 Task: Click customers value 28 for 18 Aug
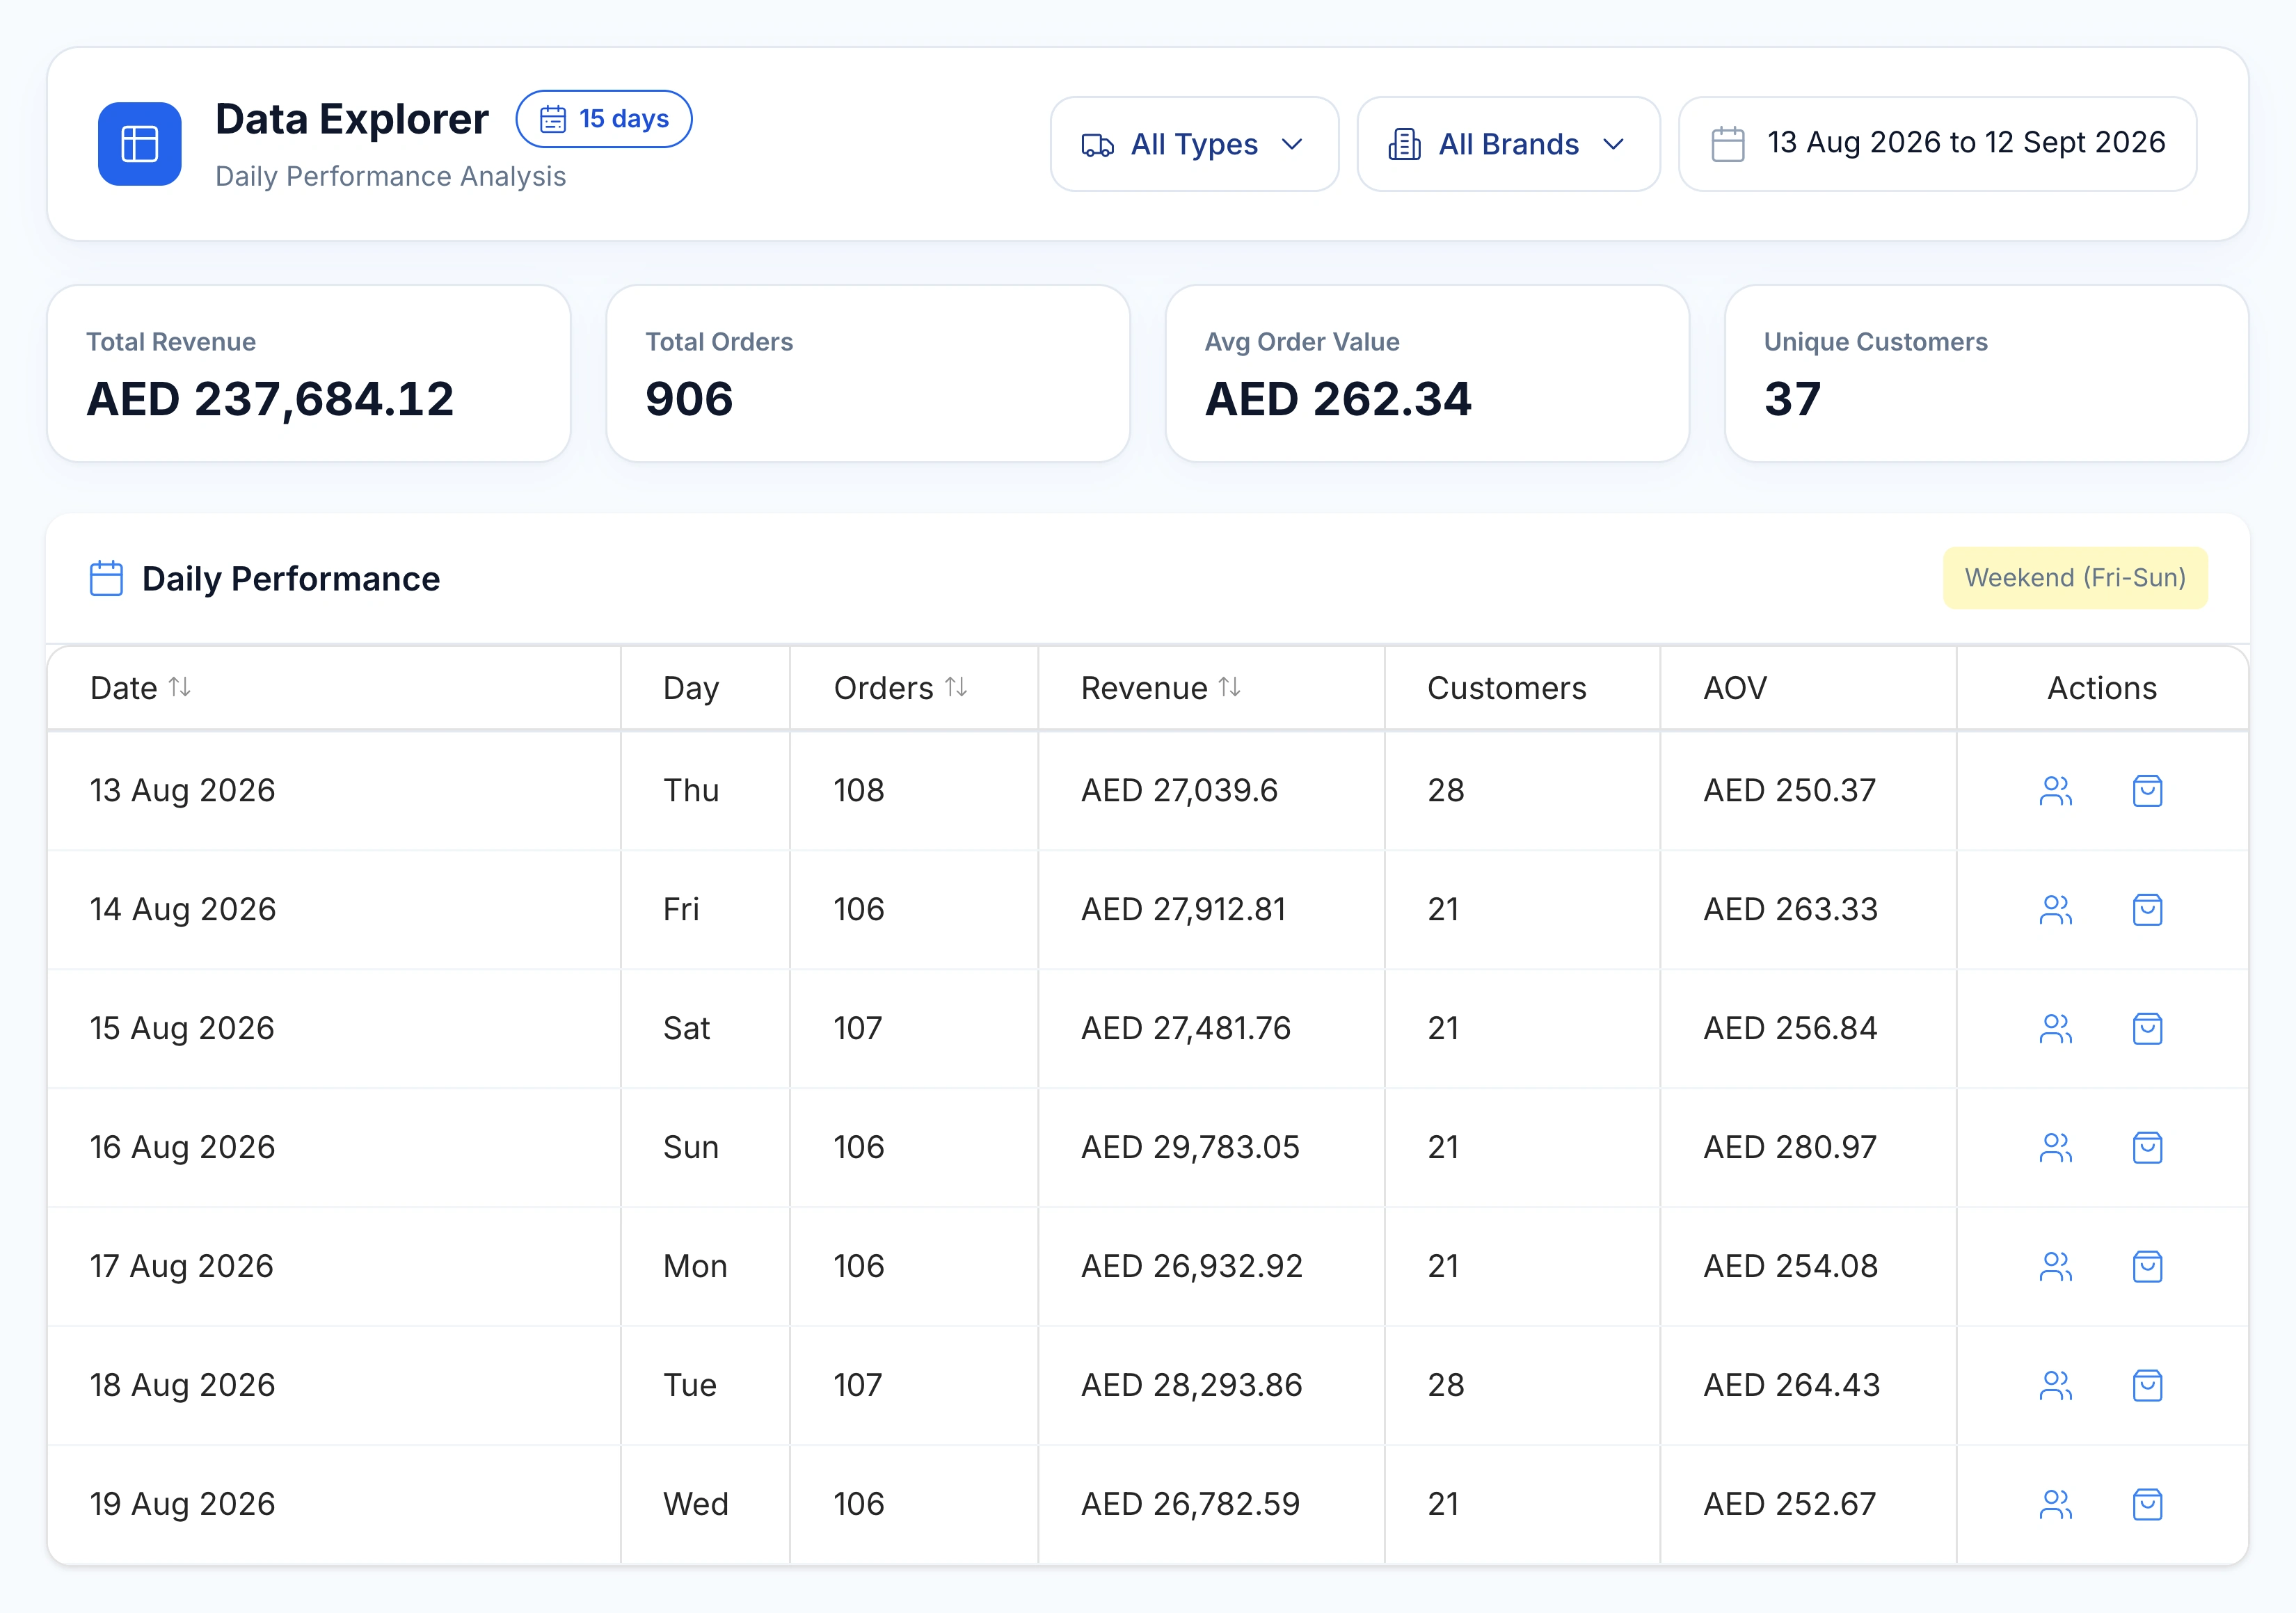(x=1446, y=1386)
